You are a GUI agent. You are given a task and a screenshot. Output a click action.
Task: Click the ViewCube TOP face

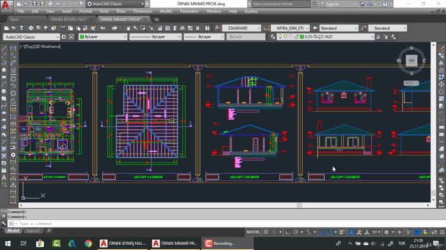click(x=412, y=60)
